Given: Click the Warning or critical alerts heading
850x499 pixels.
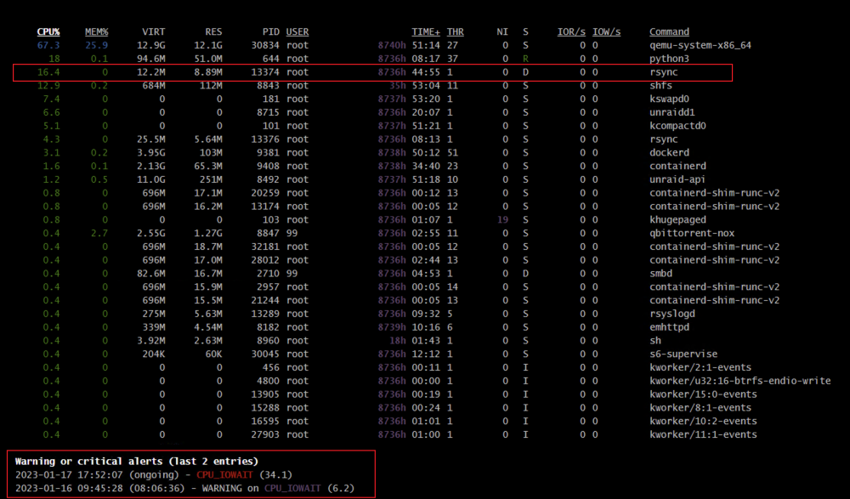Looking at the screenshot, I should tap(137, 462).
